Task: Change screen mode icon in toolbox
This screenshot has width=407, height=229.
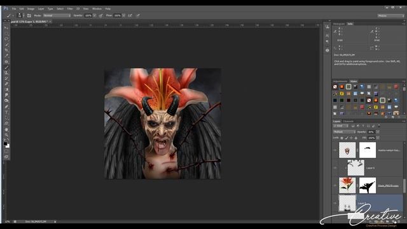Action: point(6,157)
